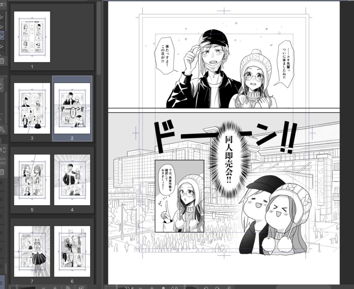Select the page 3 thumbnail

coord(32,108)
